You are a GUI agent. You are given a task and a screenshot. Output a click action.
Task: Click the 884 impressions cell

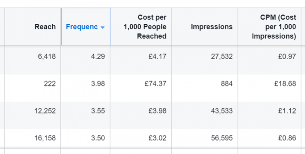coord(227,84)
